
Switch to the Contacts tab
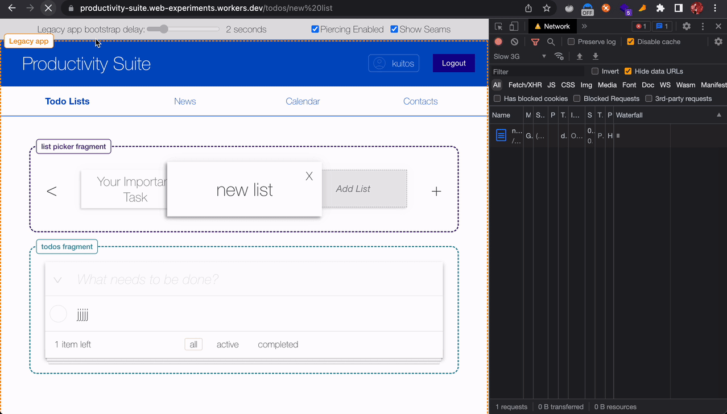click(420, 101)
